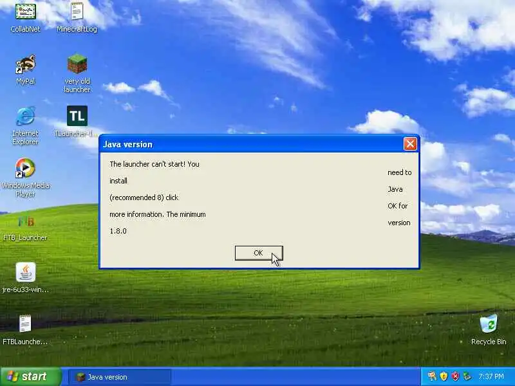515x386 pixels.
Task: Click the Safely Remove Hardware tray icon
Action: click(467, 376)
